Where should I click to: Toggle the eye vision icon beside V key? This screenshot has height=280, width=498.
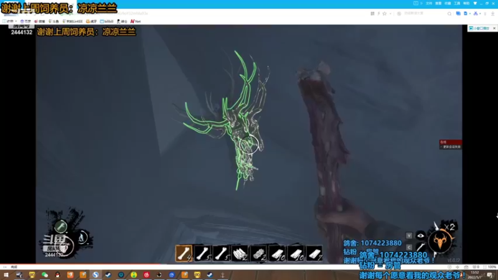(421, 236)
